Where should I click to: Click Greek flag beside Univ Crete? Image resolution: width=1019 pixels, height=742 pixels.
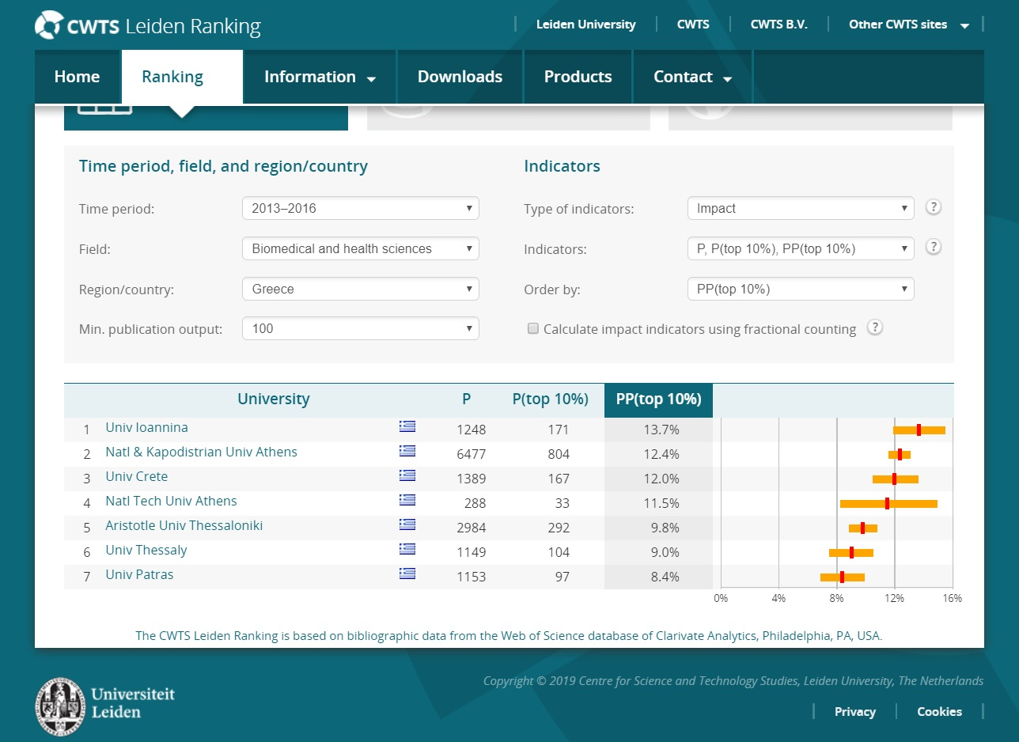407,476
